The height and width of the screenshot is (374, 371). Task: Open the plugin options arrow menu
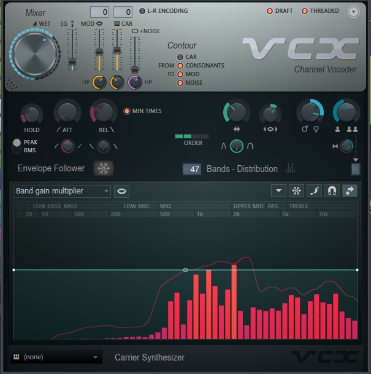353,12
